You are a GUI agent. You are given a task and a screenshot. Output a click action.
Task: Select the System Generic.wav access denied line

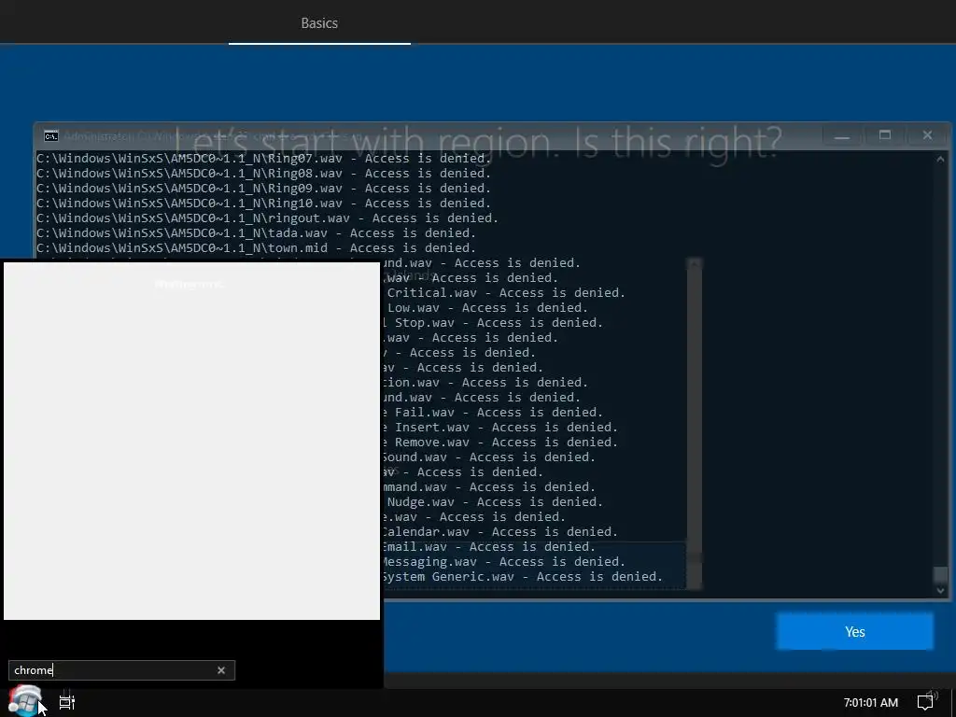click(x=523, y=577)
